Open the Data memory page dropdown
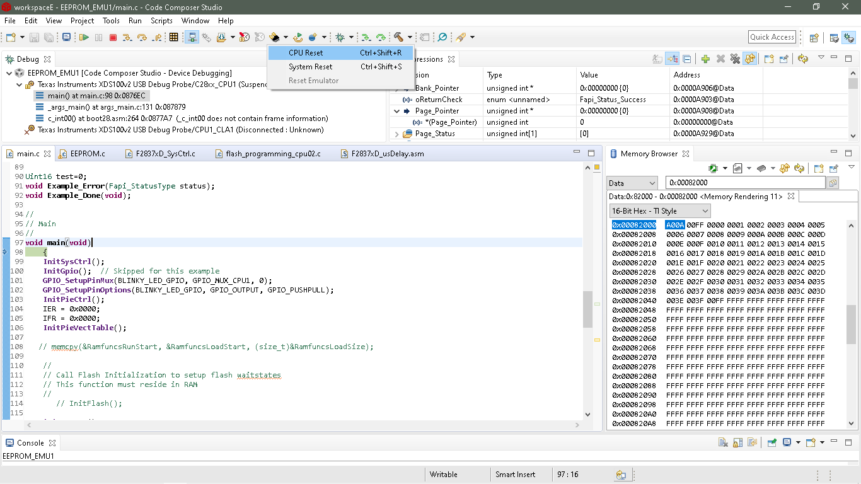The image size is (861, 484). coord(633,183)
